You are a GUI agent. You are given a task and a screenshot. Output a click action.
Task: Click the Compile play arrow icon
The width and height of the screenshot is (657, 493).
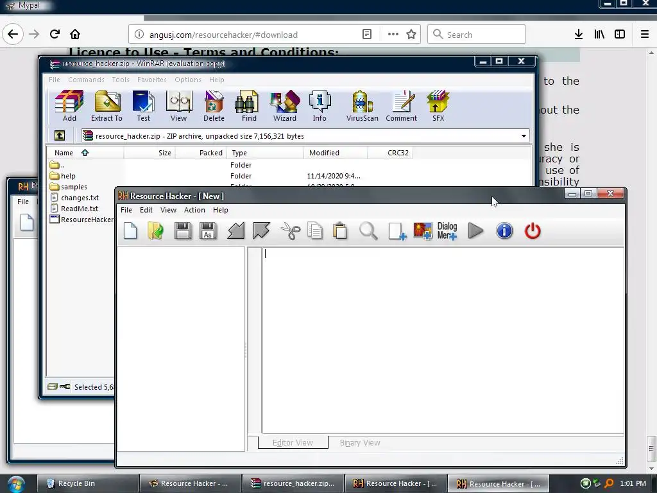(475, 231)
